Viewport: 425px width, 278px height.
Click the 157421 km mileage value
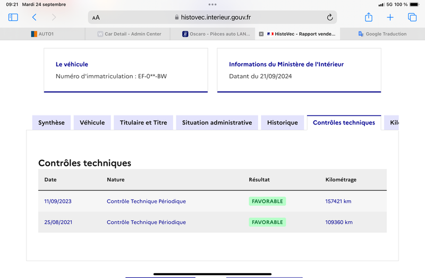coord(338,201)
